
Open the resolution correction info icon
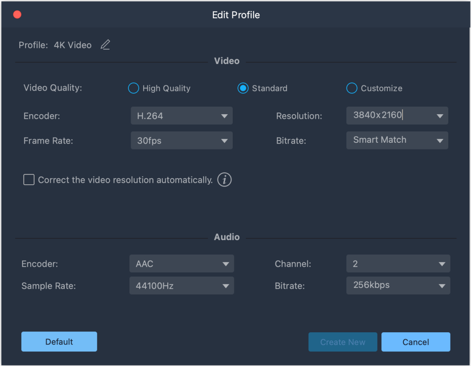[x=225, y=180]
